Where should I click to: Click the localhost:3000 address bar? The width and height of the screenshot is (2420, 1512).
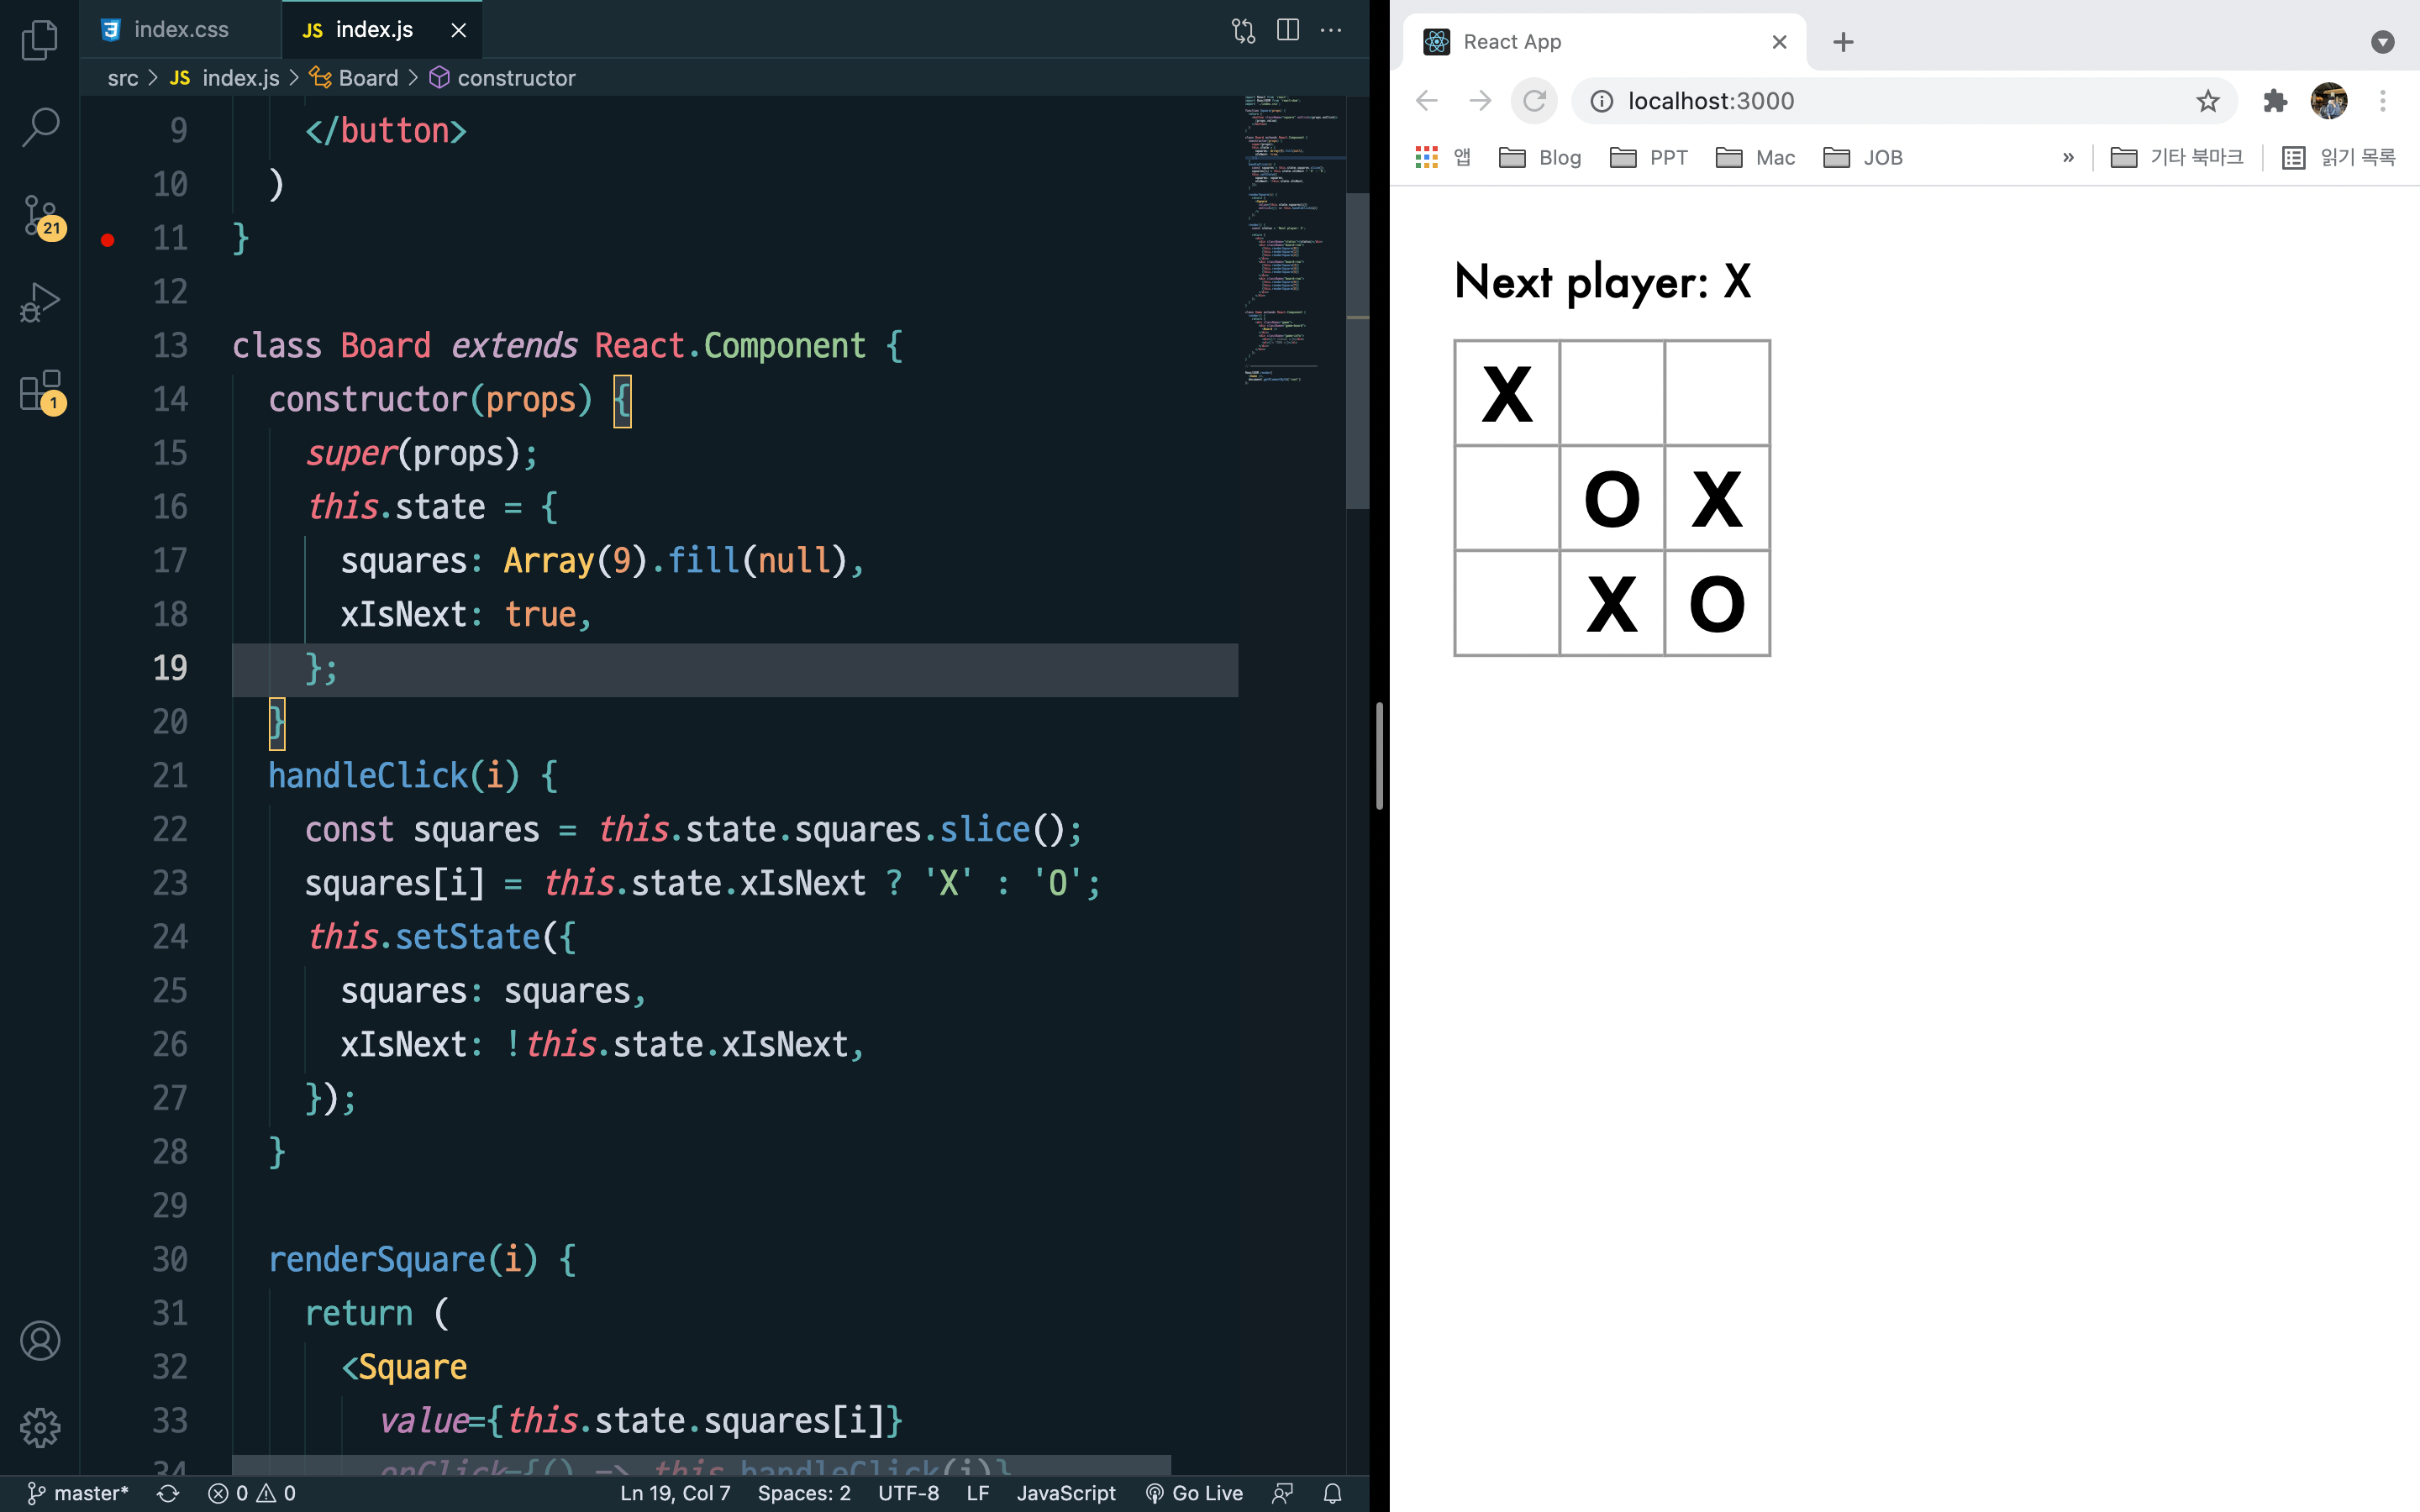pyautogui.click(x=1800, y=101)
